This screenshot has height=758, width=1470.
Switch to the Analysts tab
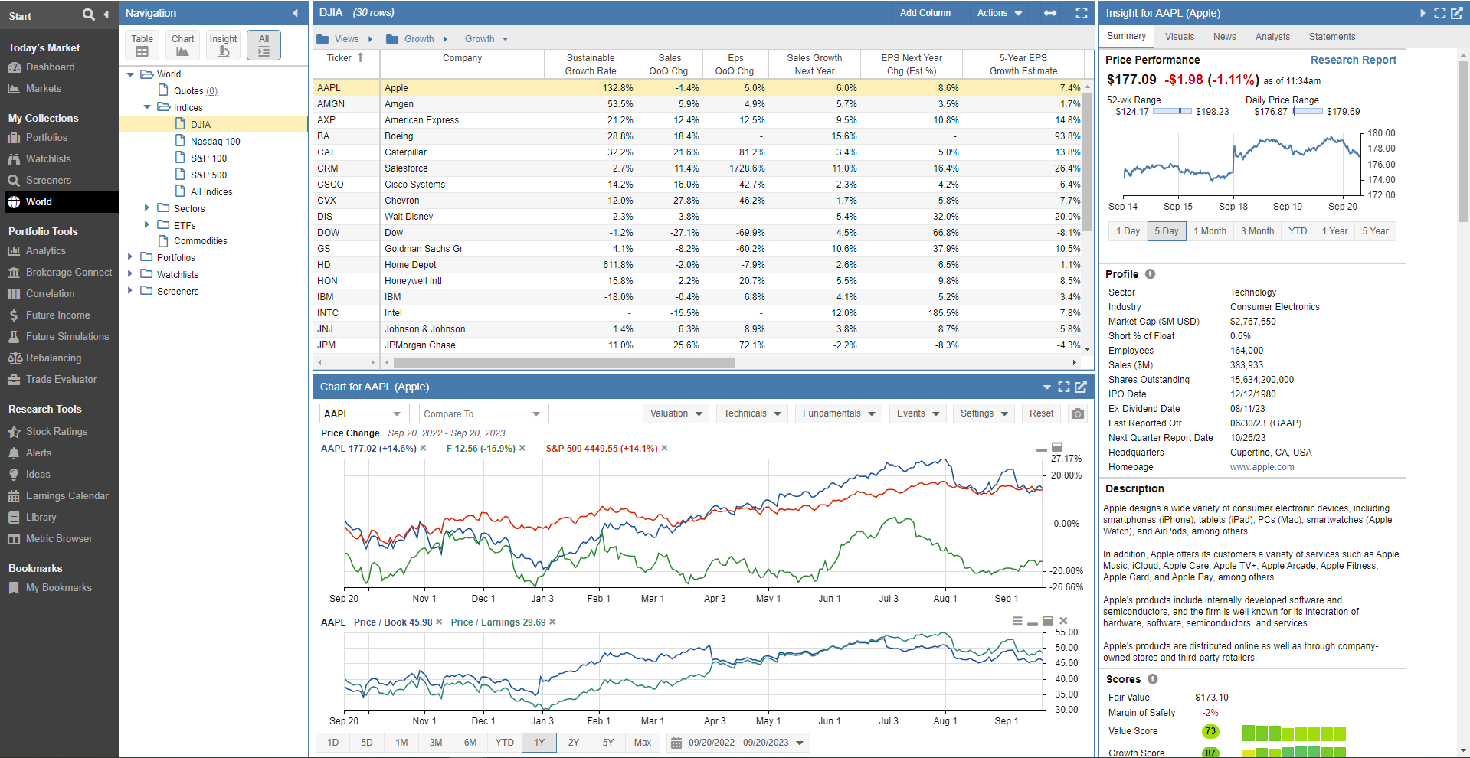[x=1272, y=37]
